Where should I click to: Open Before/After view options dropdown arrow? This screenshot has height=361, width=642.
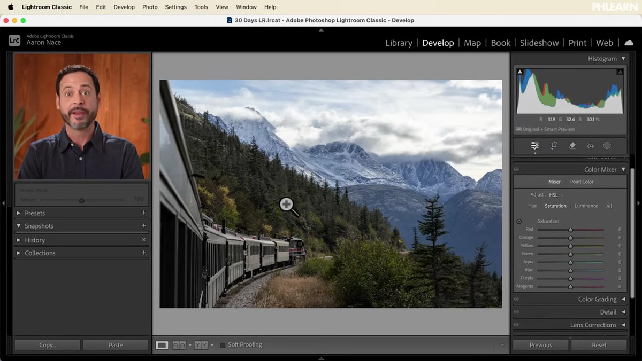(x=212, y=345)
